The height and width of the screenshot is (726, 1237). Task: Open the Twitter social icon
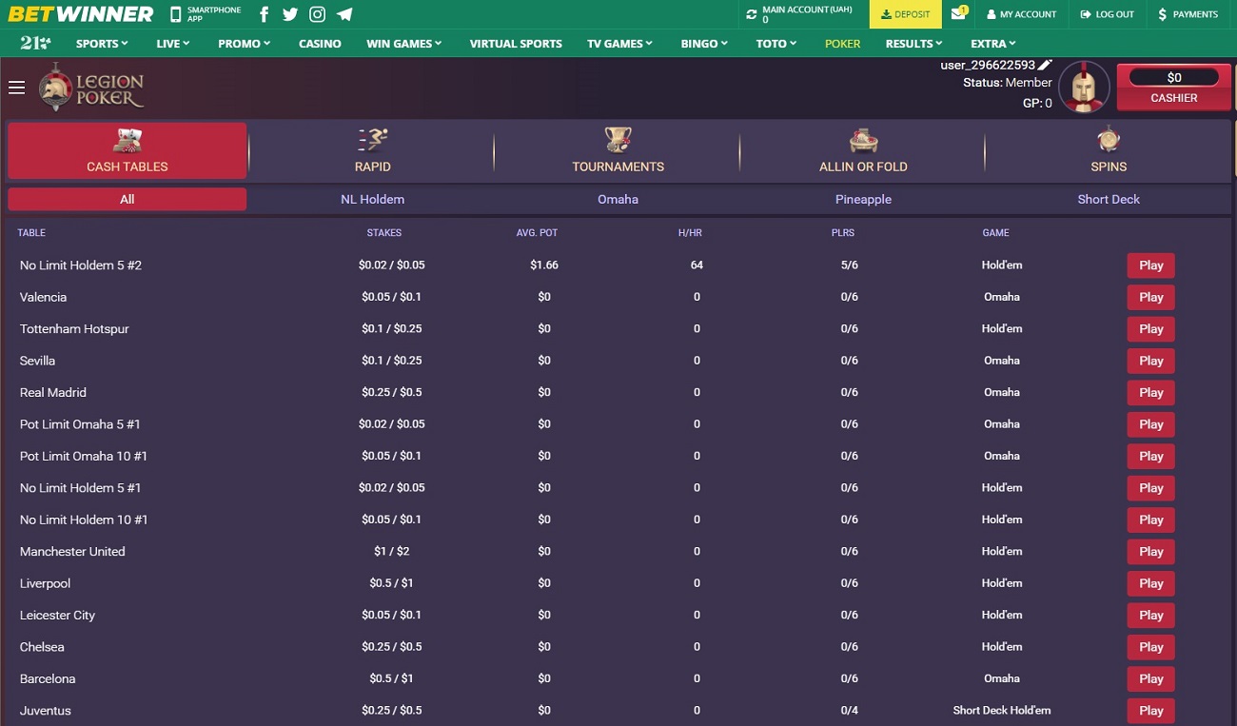(290, 14)
